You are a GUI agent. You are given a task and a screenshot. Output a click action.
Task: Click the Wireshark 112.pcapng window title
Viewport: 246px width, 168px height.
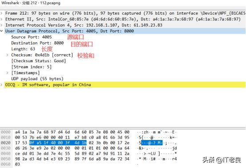(31, 3)
